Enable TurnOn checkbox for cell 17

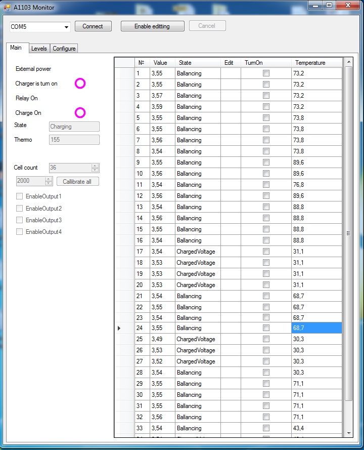[x=266, y=252]
